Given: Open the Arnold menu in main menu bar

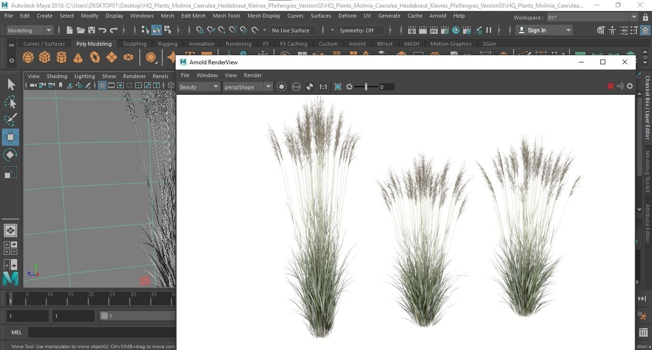Looking at the screenshot, I should pyautogui.click(x=438, y=16).
